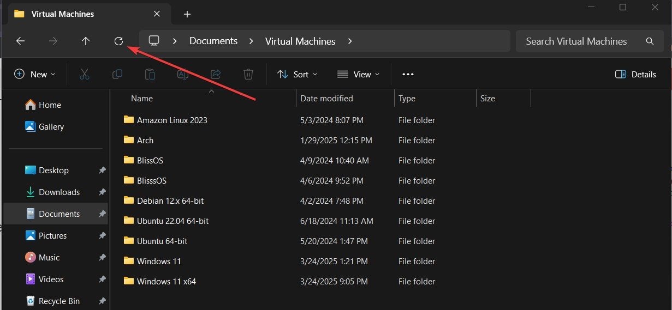This screenshot has height=310, width=672.
Task: Click the Cut scissors icon
Action: click(84, 75)
